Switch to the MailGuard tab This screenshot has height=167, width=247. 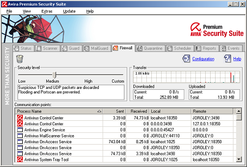[97, 48]
